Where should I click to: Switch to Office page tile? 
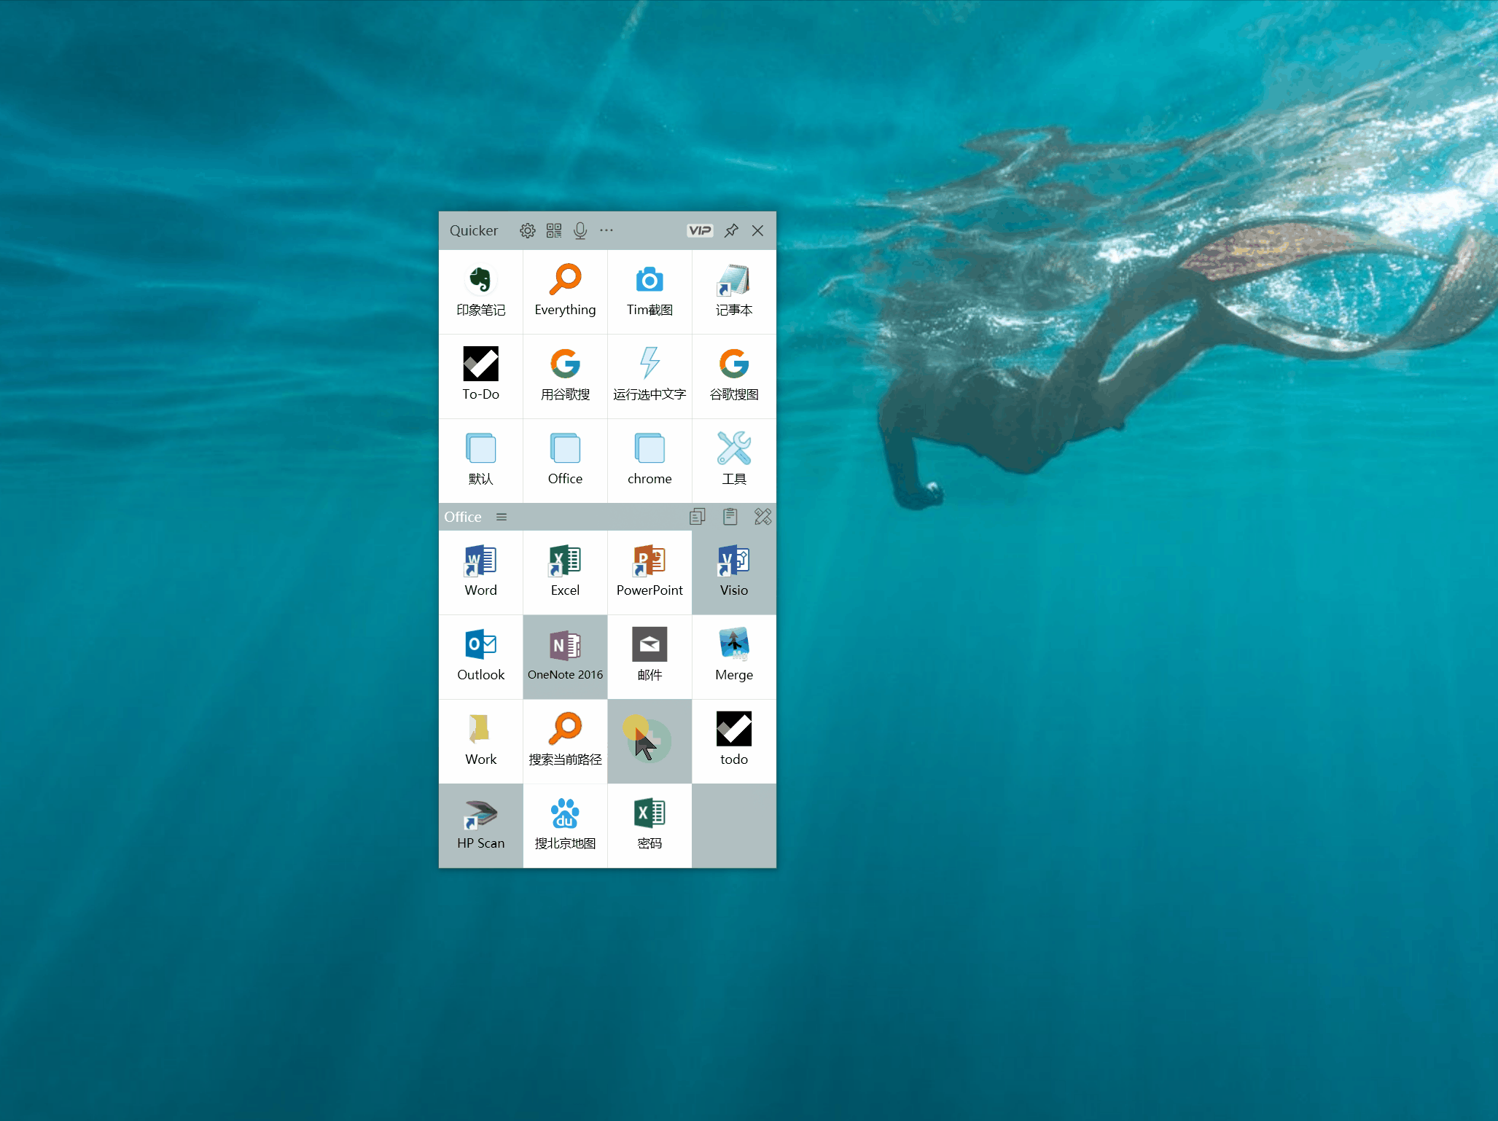click(565, 461)
